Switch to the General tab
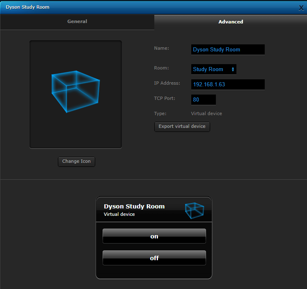 pyautogui.click(x=77, y=21)
